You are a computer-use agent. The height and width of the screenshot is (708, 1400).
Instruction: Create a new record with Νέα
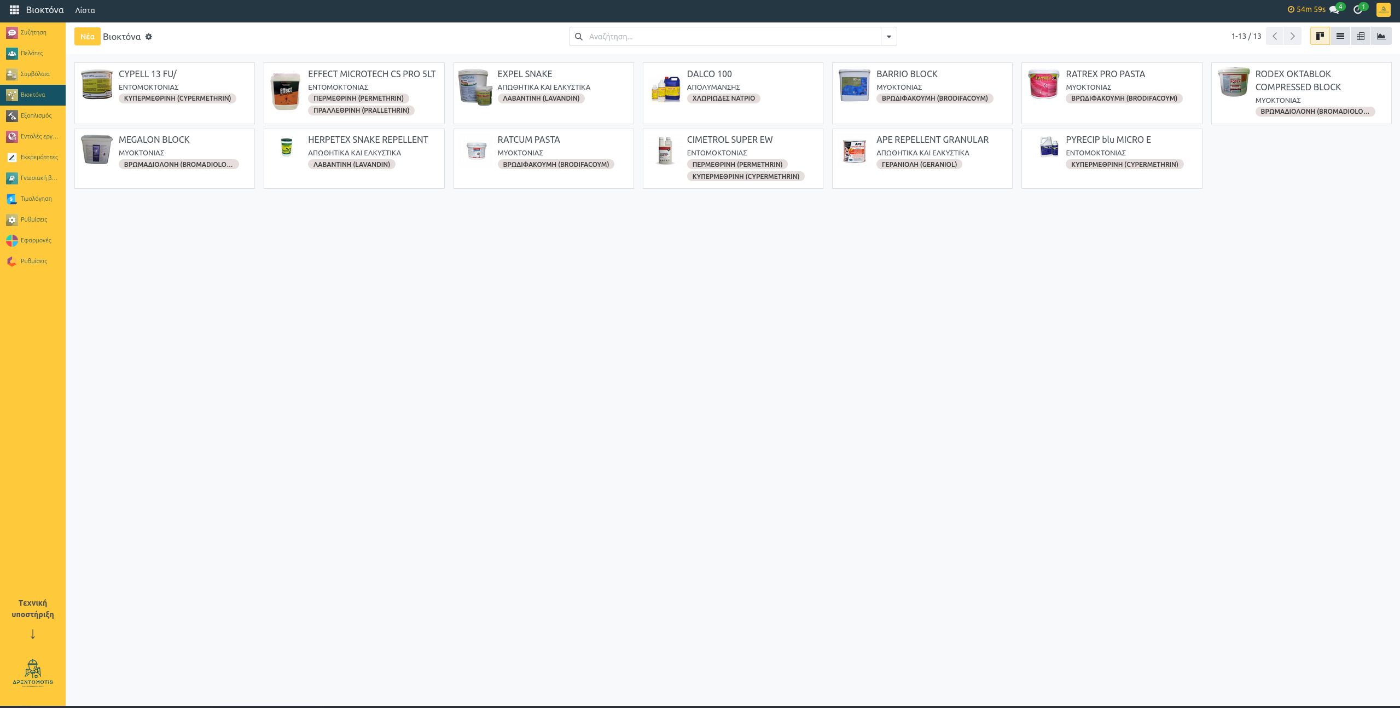point(88,37)
